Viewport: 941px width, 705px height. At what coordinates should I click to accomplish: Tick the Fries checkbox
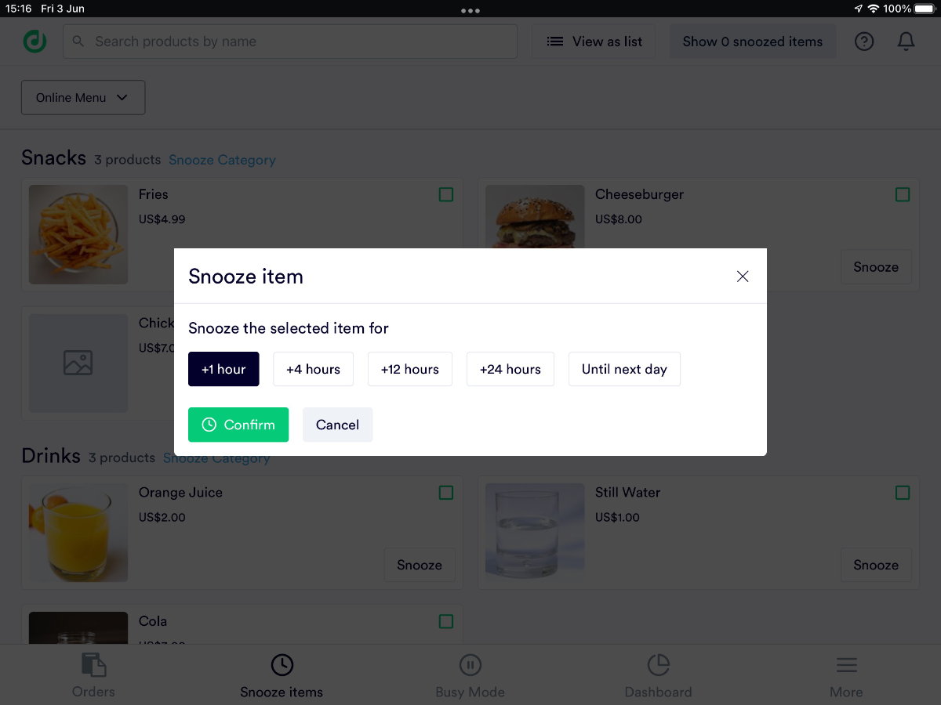446,194
